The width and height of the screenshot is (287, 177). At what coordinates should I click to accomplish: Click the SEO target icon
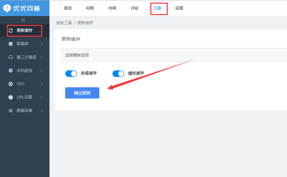[10, 84]
